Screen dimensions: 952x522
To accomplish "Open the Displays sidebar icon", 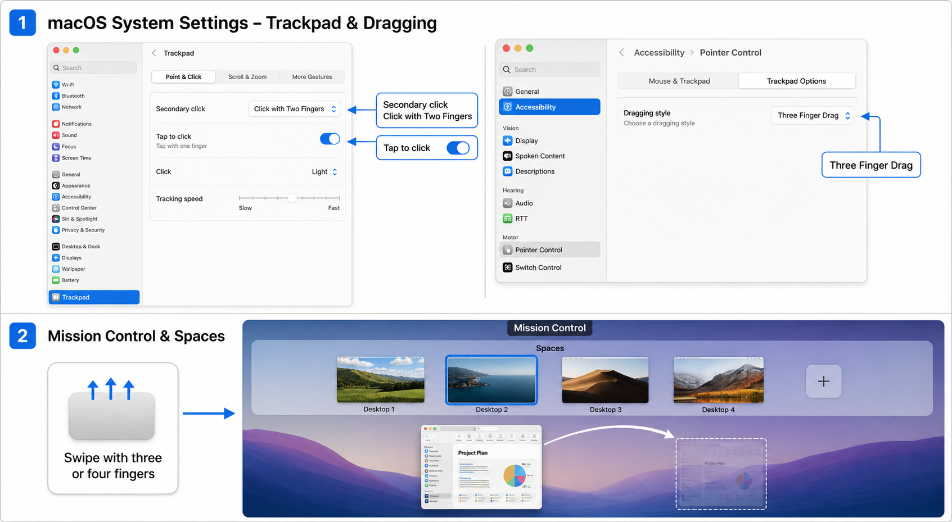I will pos(56,258).
